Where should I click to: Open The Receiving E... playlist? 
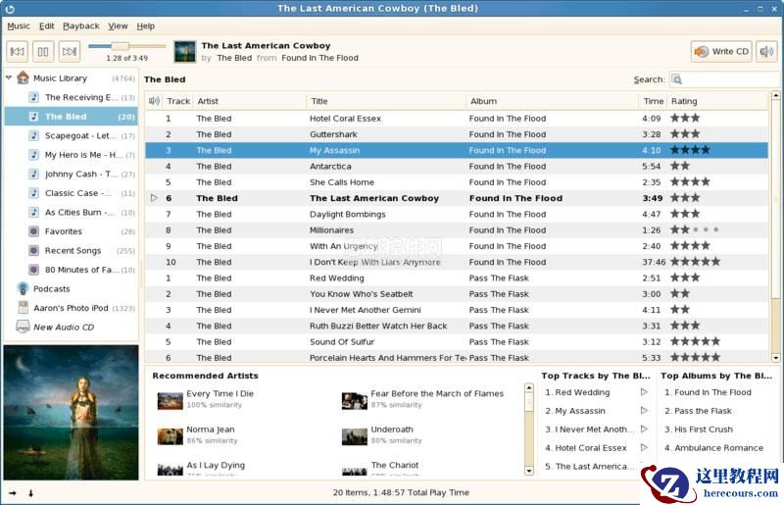70,97
